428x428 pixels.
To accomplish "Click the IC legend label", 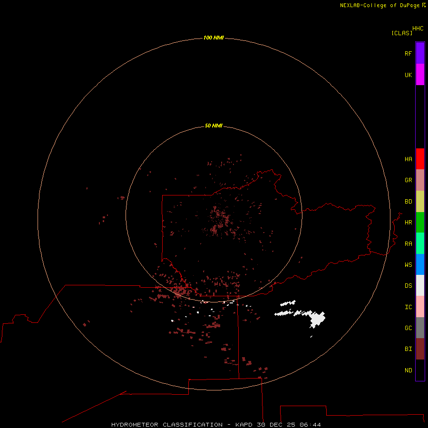I will click(x=408, y=307).
